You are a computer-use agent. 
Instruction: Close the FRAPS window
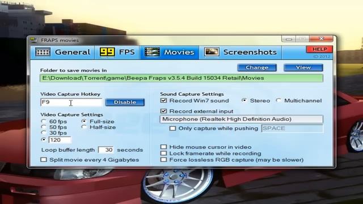point(322,39)
